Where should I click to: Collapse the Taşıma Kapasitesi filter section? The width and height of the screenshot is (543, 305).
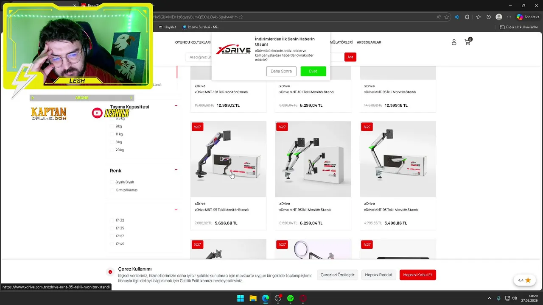click(x=176, y=105)
